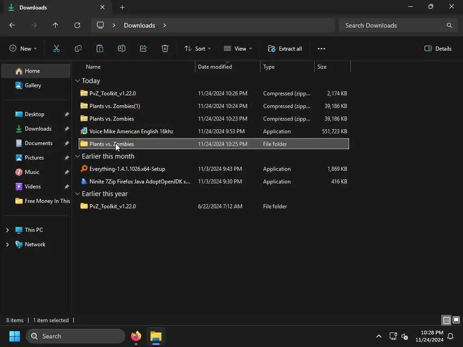Go up one folder level arrow
The width and height of the screenshot is (463, 347).
(x=55, y=25)
